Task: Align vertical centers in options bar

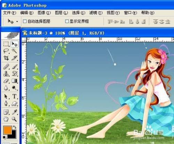Action: point(116,22)
